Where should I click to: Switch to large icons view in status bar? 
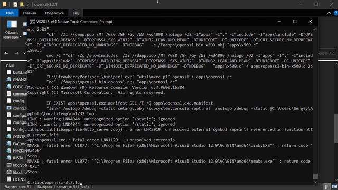(334, 187)
